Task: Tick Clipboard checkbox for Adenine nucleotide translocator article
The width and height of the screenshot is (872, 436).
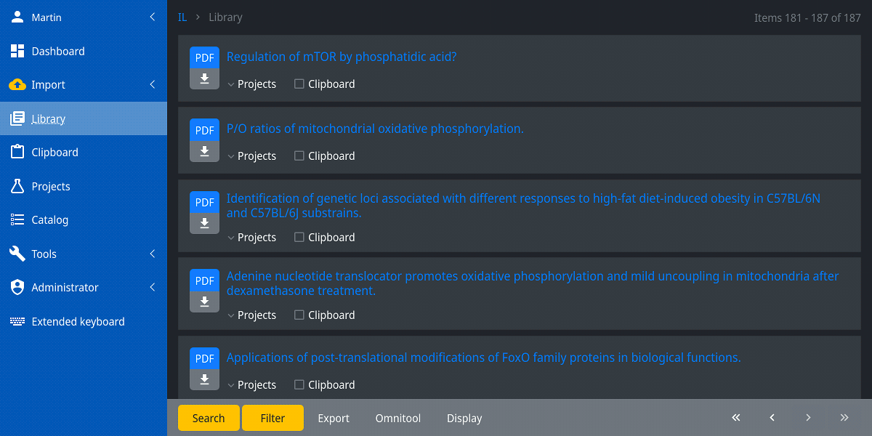Action: click(x=299, y=315)
